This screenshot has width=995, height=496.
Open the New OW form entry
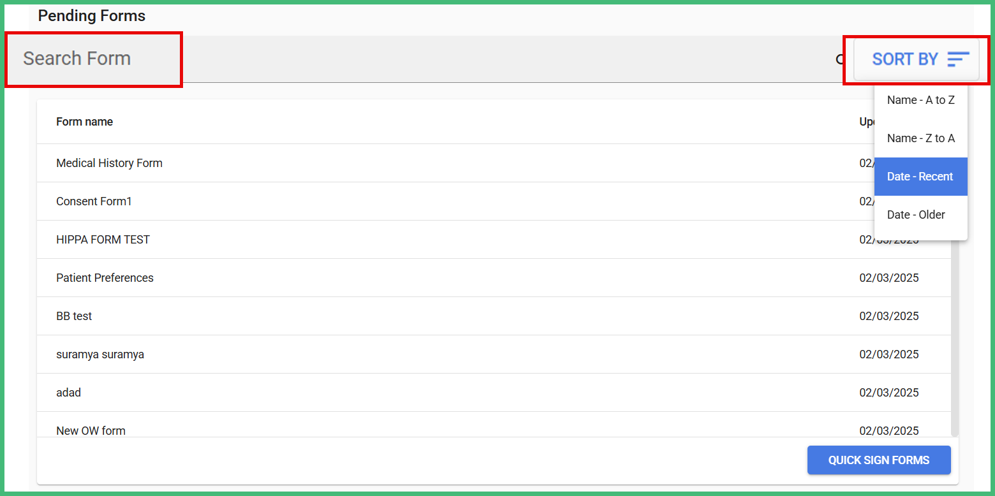91,430
